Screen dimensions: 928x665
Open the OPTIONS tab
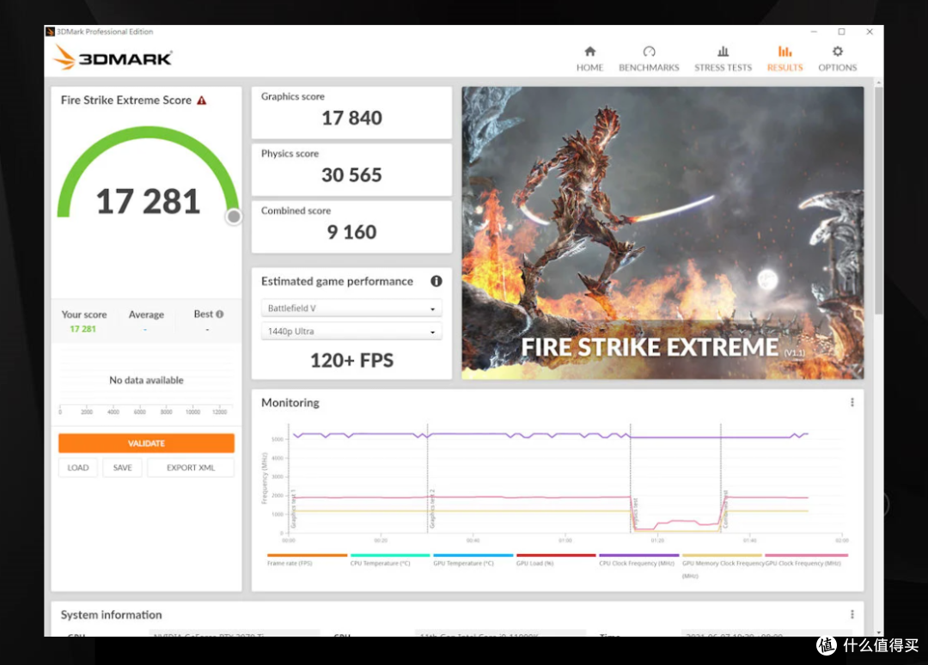837,59
